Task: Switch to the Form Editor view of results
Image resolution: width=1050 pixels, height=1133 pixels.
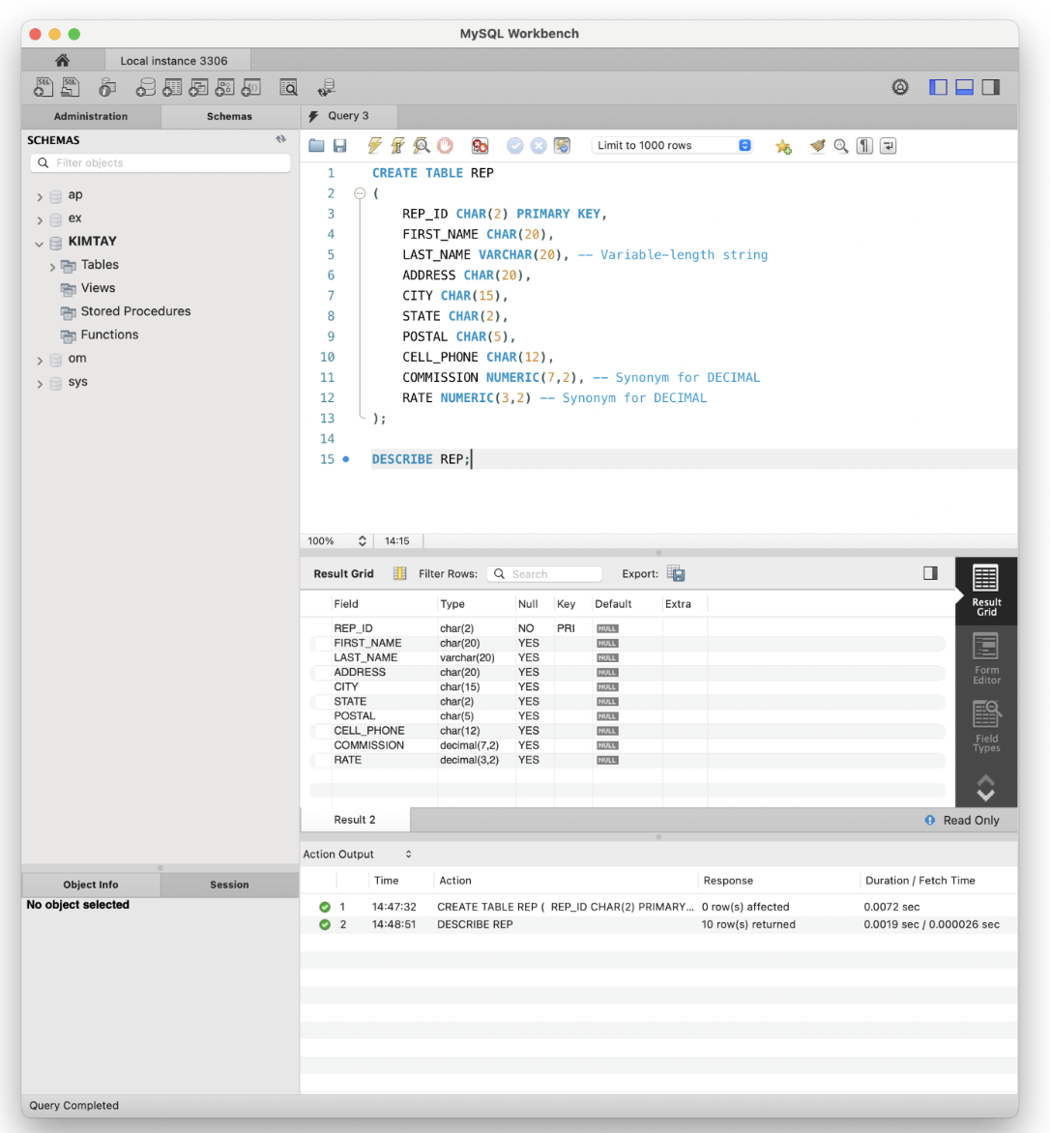Action: coord(985,657)
